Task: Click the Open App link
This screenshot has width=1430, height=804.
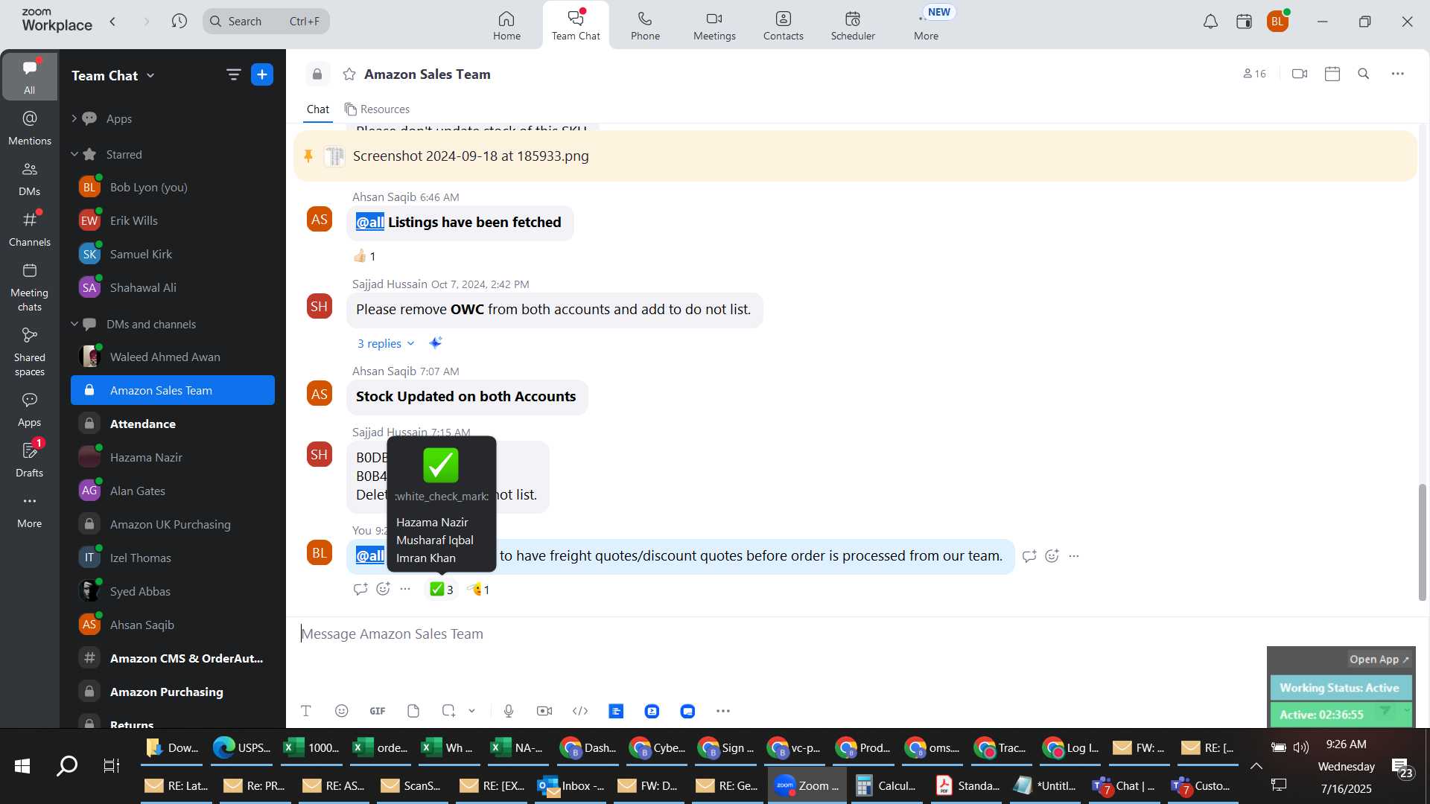Action: (1379, 660)
